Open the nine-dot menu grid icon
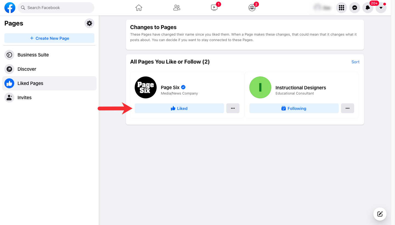 [342, 8]
